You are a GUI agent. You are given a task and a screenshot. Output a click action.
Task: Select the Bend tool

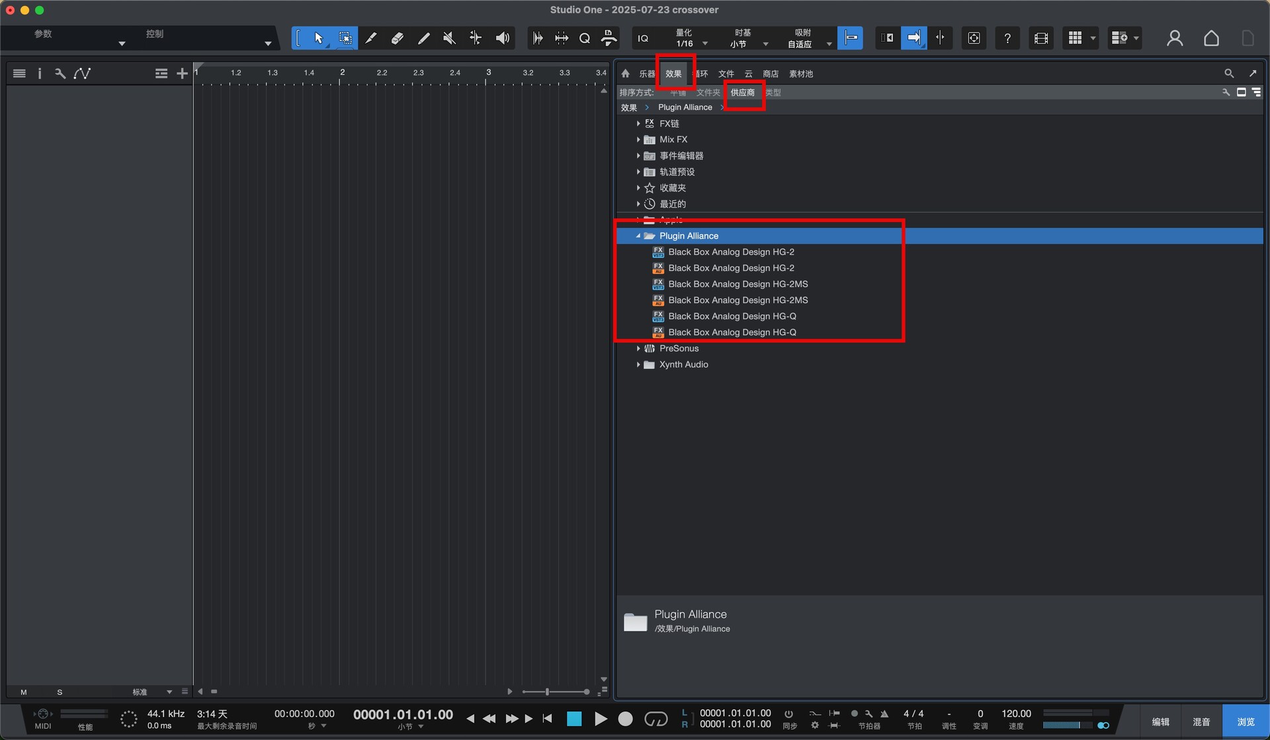point(476,38)
